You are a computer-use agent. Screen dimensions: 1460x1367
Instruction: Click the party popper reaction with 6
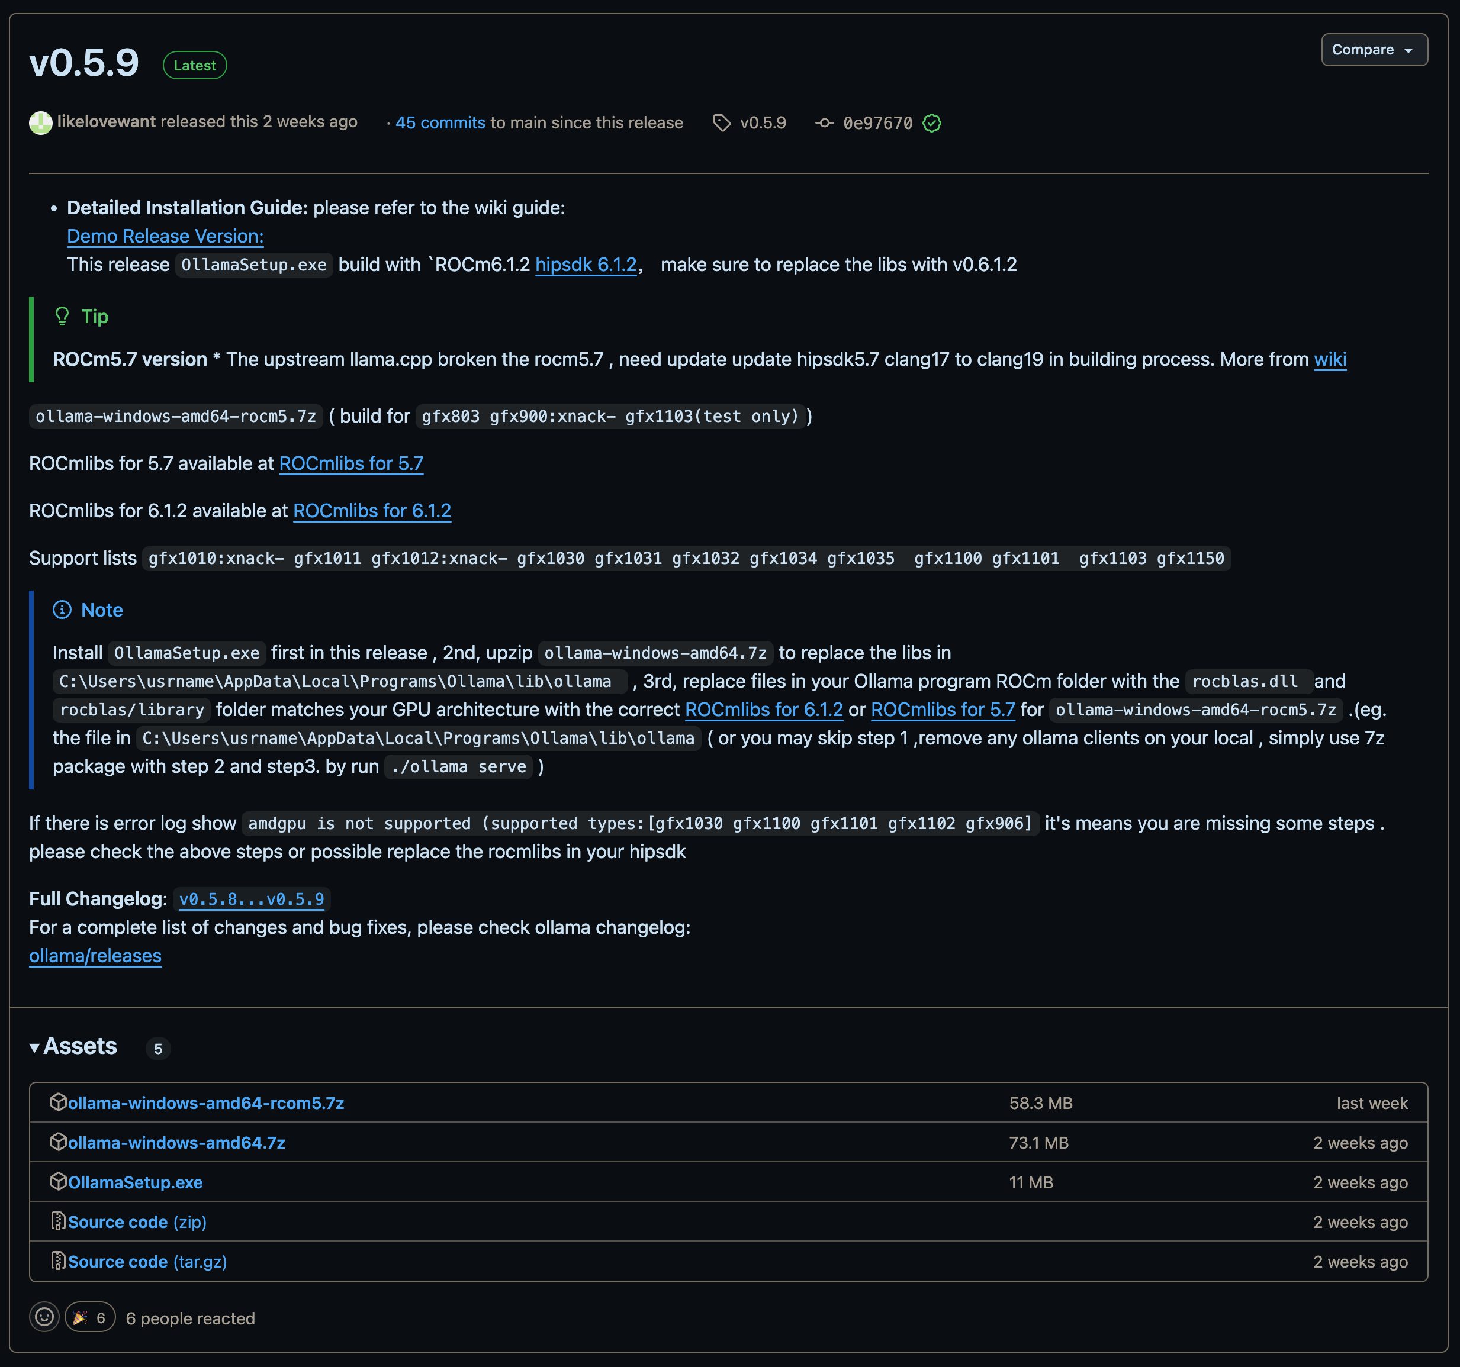pyautogui.click(x=91, y=1317)
